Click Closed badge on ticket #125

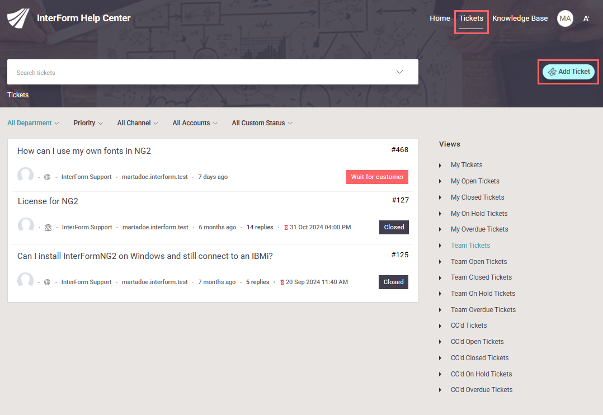click(x=393, y=282)
